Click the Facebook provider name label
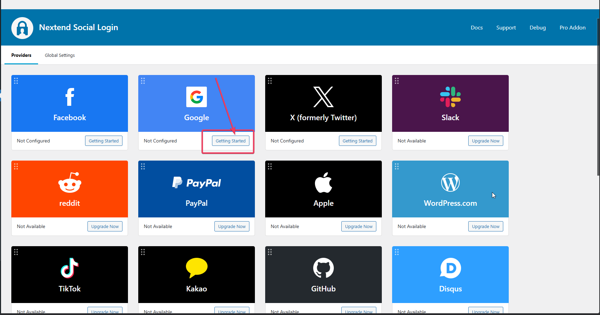The image size is (600, 315). click(70, 117)
